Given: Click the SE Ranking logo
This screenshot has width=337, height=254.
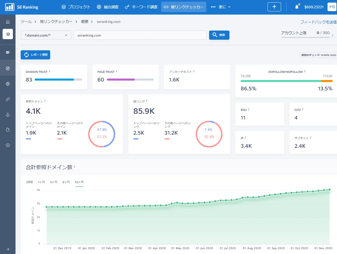Looking at the screenshot, I should pyautogui.click(x=22, y=7).
